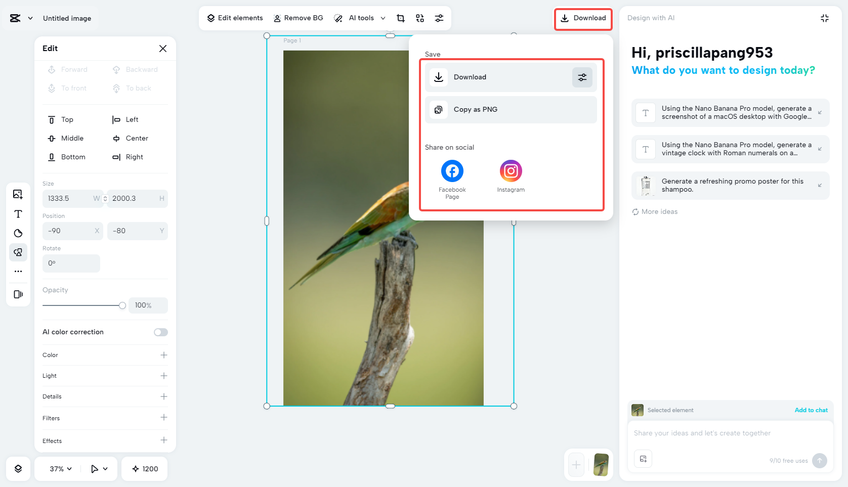Share to Instagram
The image size is (848, 487).
tap(511, 176)
